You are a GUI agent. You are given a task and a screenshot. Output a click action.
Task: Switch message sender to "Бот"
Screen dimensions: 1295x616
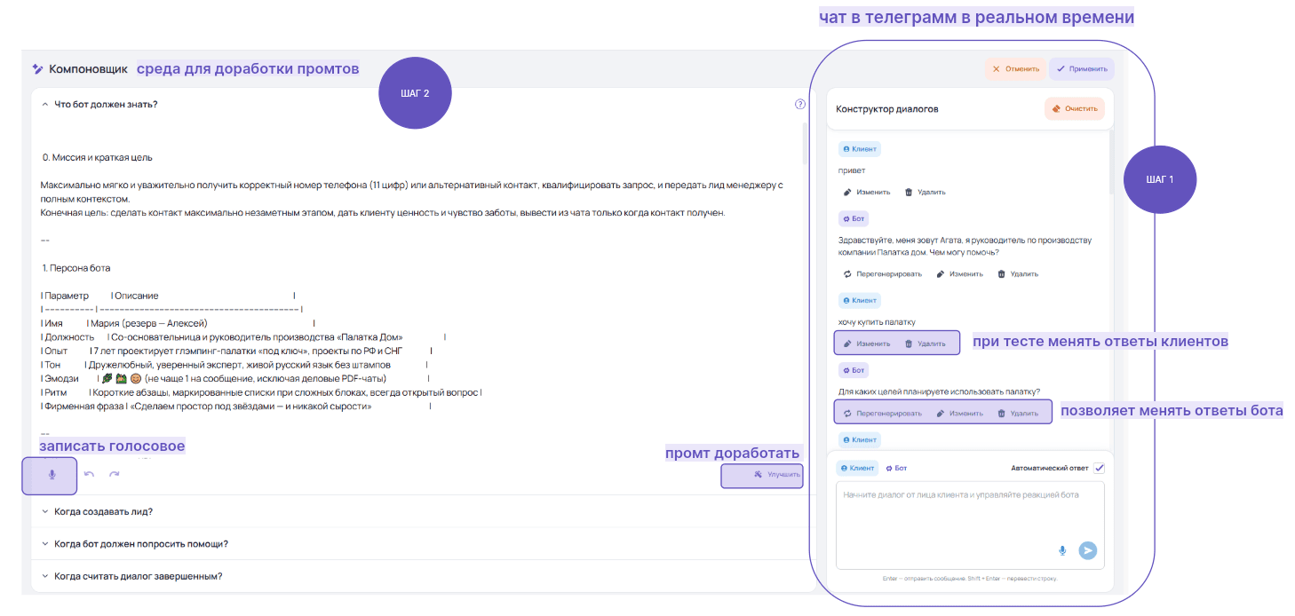click(896, 468)
